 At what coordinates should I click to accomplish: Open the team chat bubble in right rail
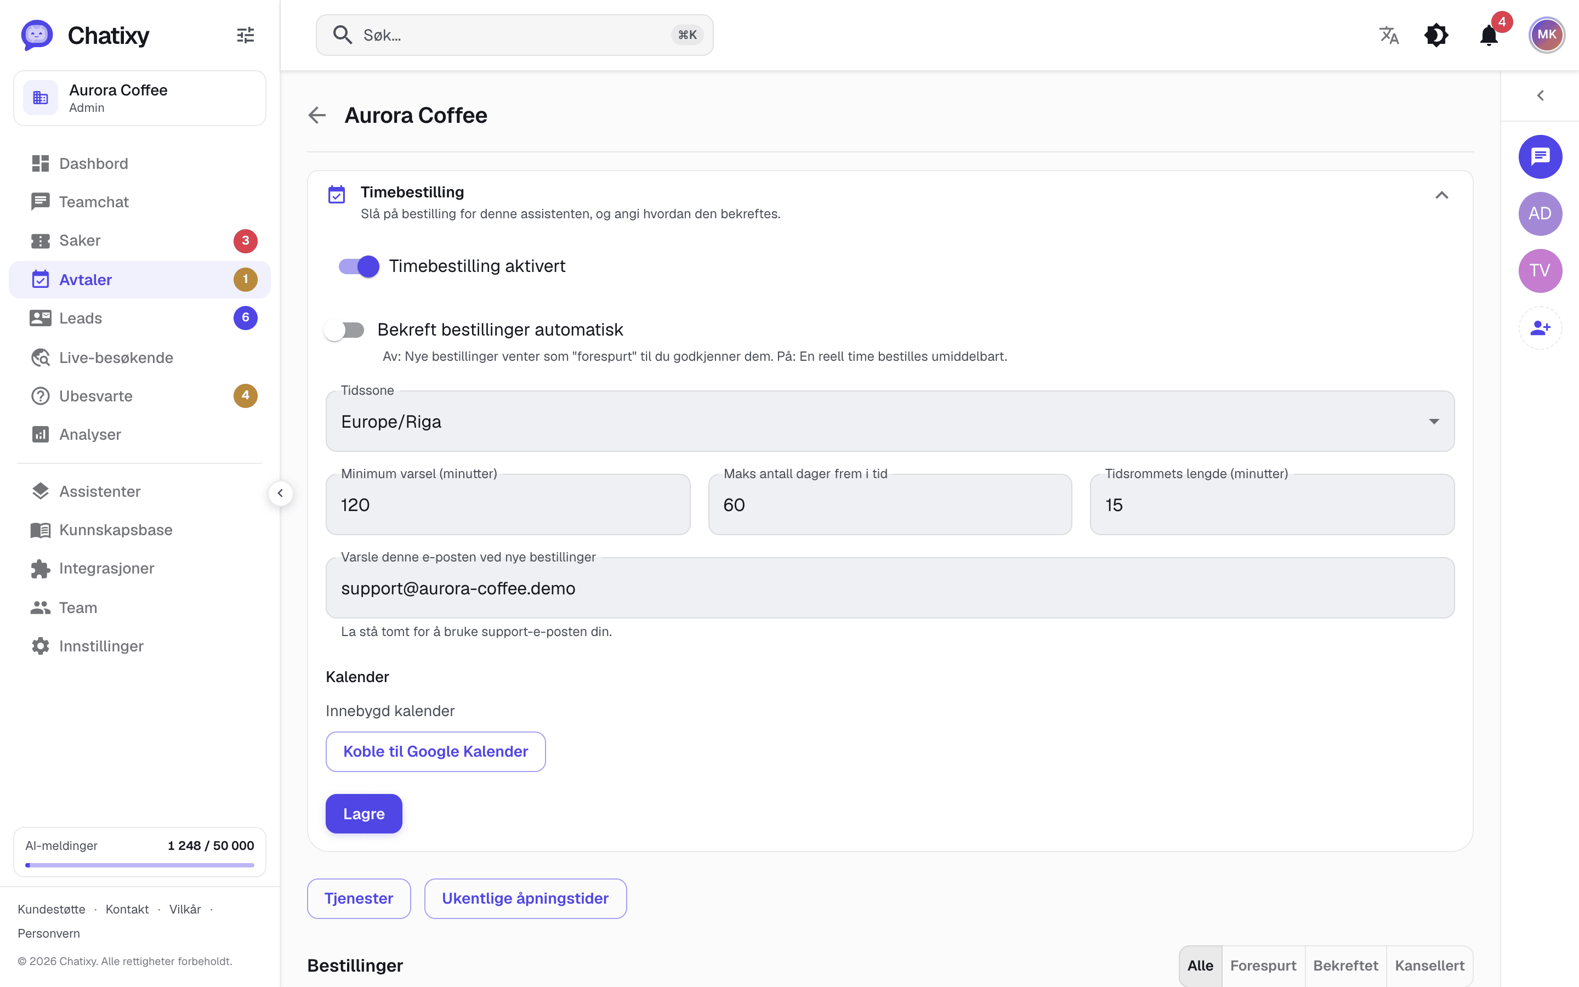(x=1540, y=157)
